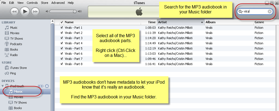The image size is (279, 111).
Task: Click the Play button
Action: pyautogui.click(x=25, y=11)
